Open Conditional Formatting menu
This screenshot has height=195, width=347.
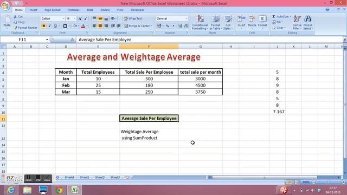[x=200, y=22]
